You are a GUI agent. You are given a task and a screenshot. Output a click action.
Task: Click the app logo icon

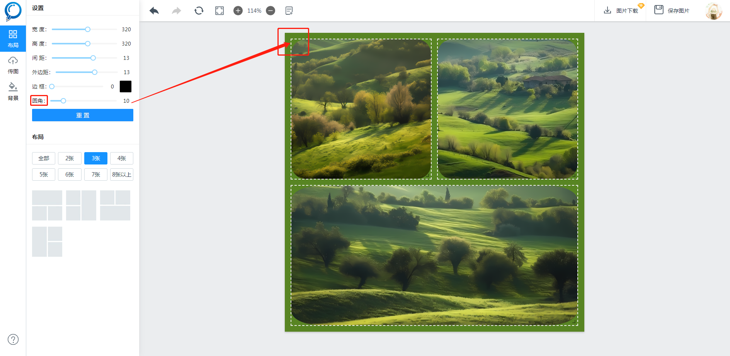[x=13, y=11]
